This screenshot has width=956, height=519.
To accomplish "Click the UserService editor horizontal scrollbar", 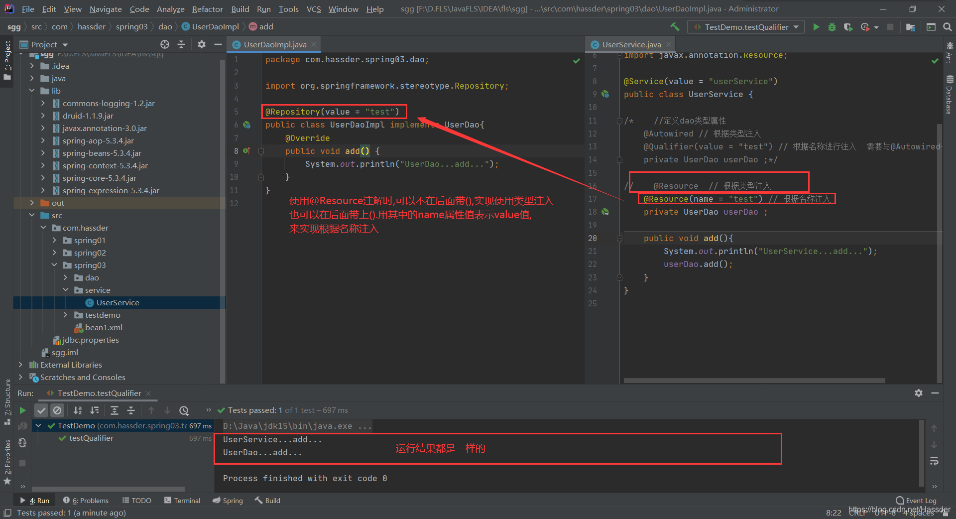I will point(754,380).
